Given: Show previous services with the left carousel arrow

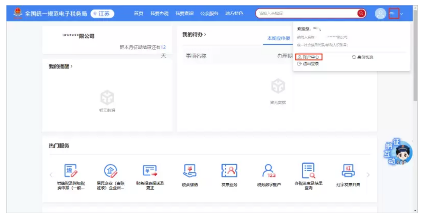Looking at the screenshot, I should click(51, 175).
